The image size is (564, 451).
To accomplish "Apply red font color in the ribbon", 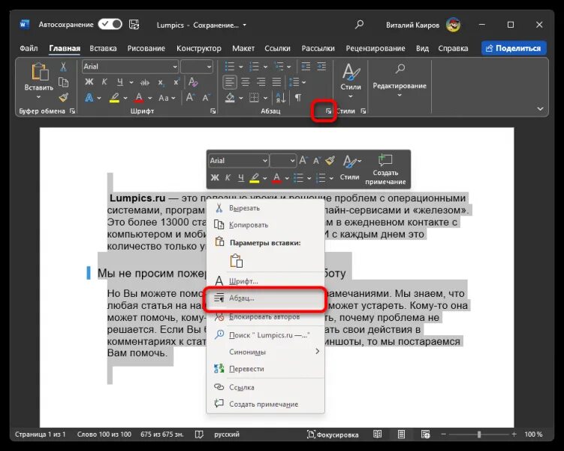I will 139,98.
